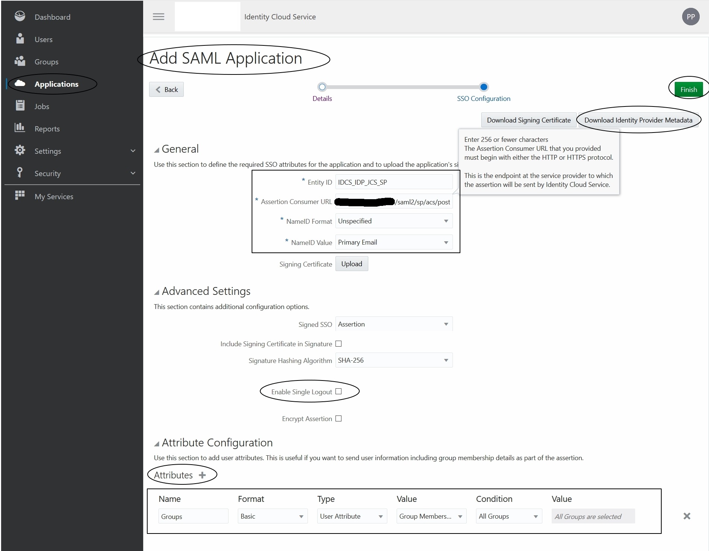Click the Applications cloud icon

pos(20,83)
